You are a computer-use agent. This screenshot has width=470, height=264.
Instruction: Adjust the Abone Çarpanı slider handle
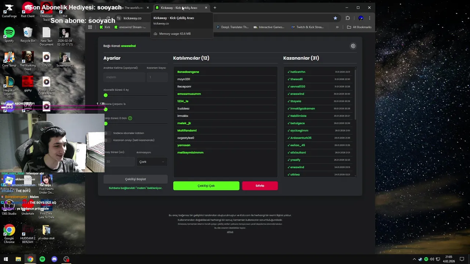(x=106, y=109)
